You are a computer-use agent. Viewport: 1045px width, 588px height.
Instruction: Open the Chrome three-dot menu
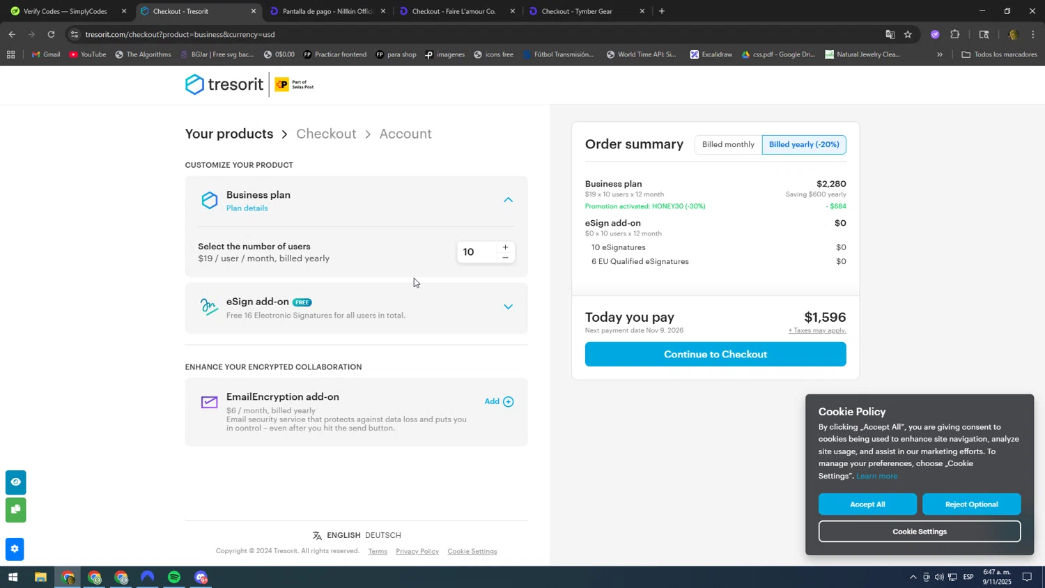tap(1033, 34)
